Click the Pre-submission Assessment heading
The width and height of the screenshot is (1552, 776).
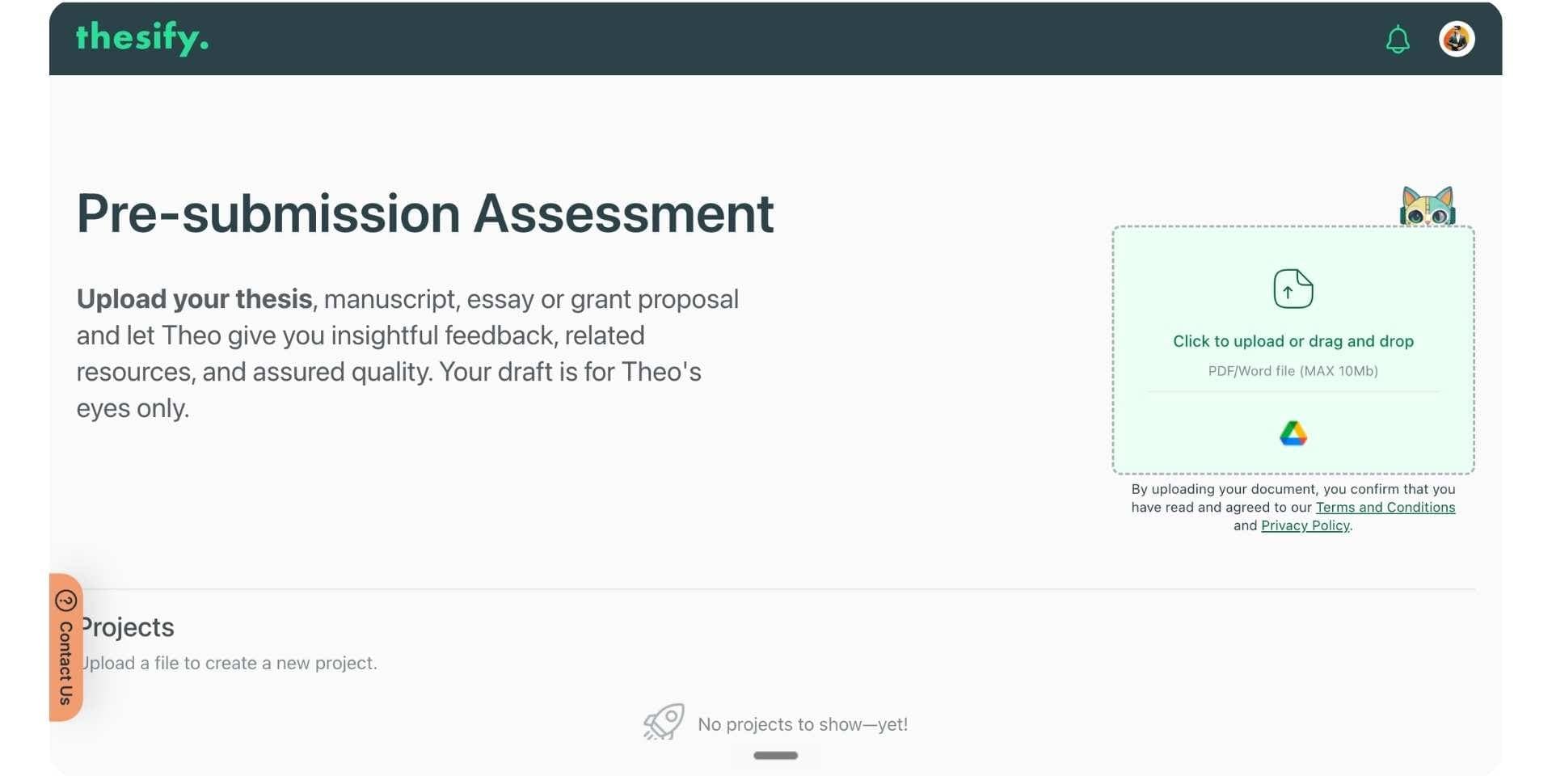coord(425,214)
